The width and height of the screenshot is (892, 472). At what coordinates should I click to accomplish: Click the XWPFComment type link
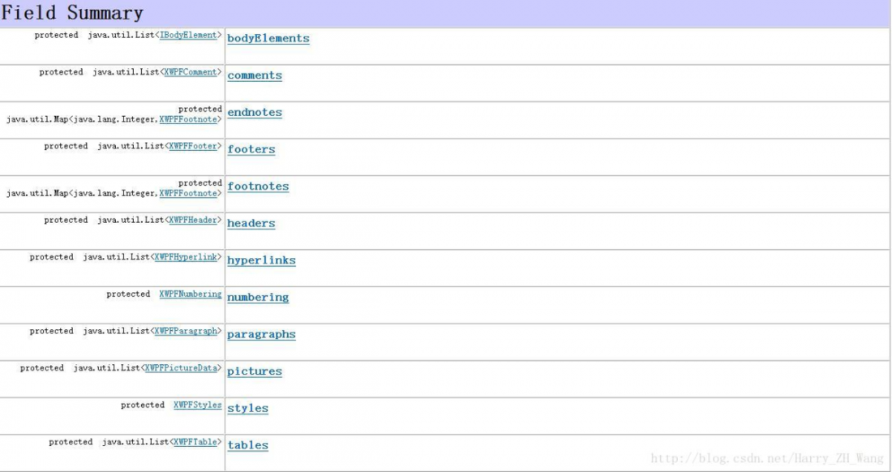[191, 72]
